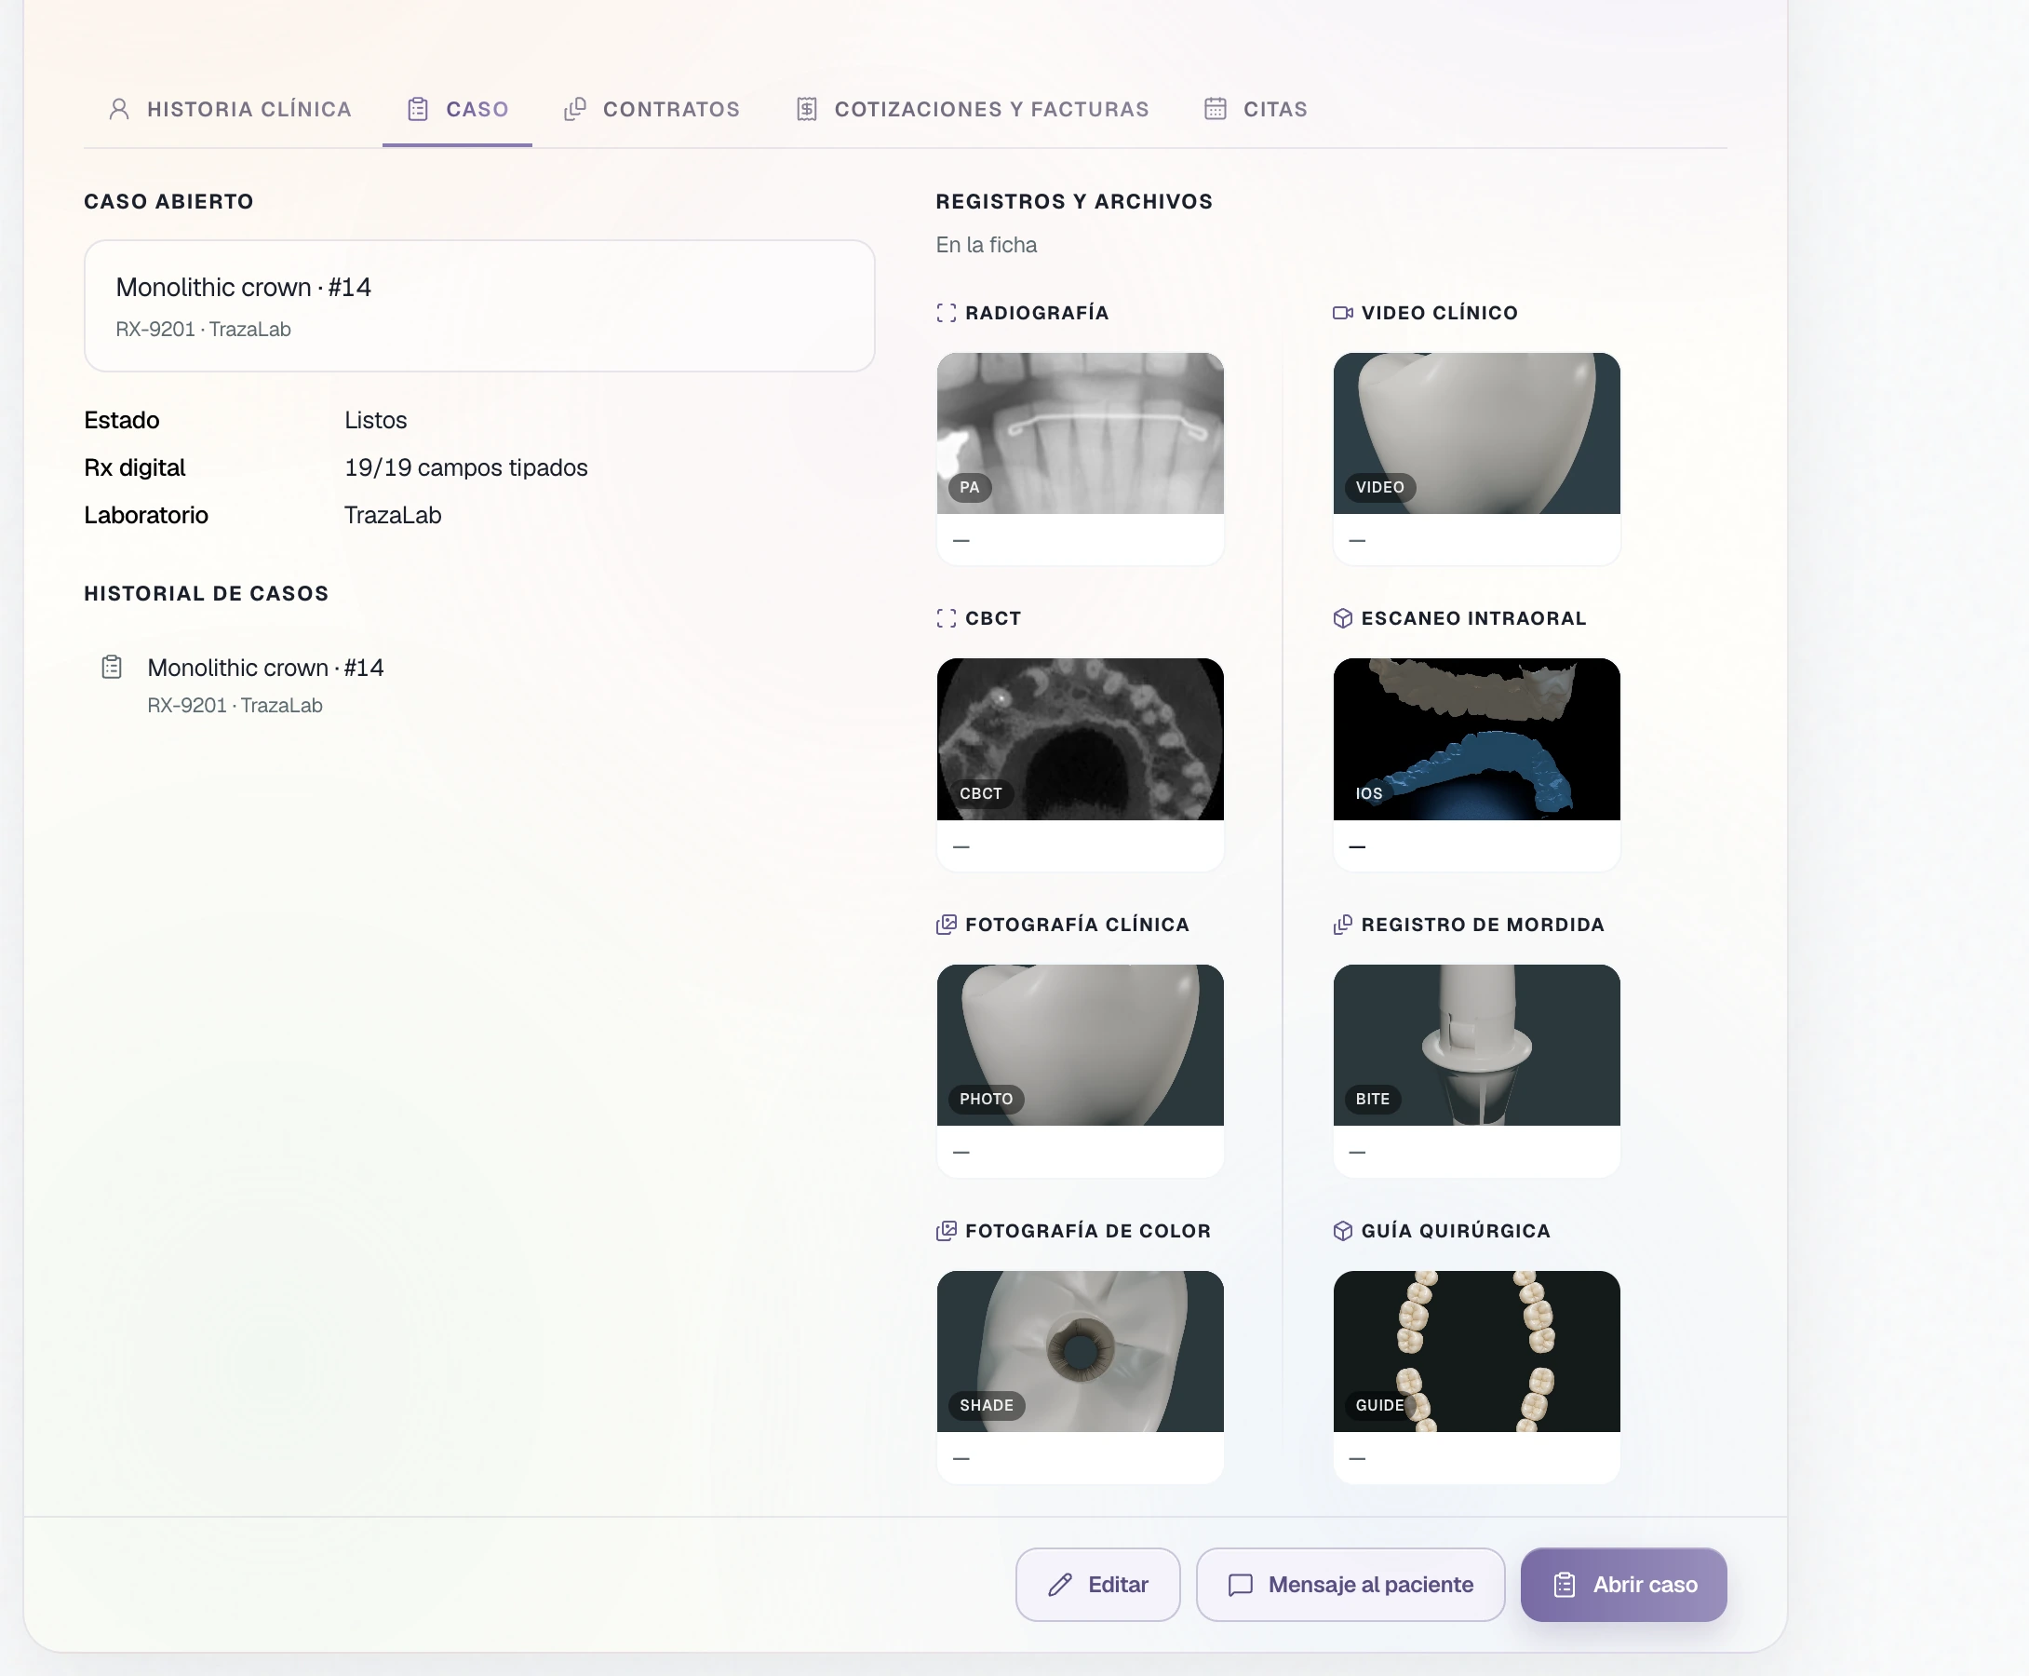Screen dimensions: 2029x1676
Task: Click the cube icon beside Guía Quirúrgica
Action: pos(1343,1231)
